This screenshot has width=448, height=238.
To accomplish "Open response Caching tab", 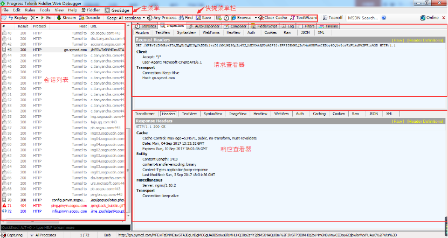I will click(x=319, y=114).
